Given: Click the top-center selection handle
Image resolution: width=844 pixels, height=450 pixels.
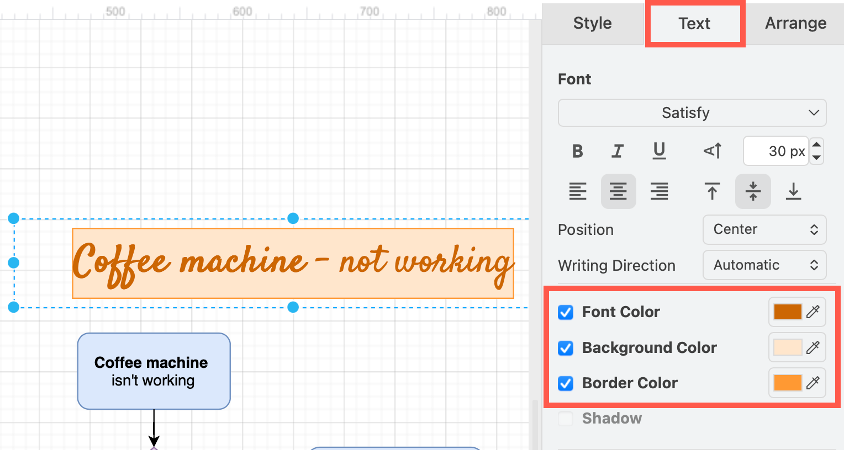Looking at the screenshot, I should tap(293, 218).
